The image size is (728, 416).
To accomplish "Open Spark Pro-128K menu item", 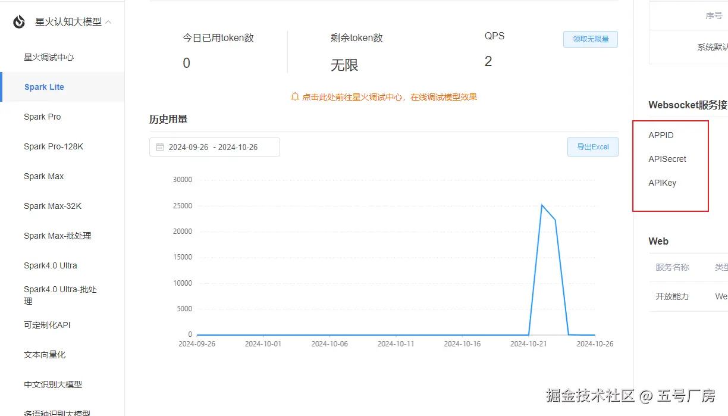I will 54,146.
